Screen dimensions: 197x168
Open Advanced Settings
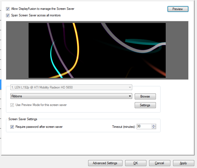[x=105, y=163]
